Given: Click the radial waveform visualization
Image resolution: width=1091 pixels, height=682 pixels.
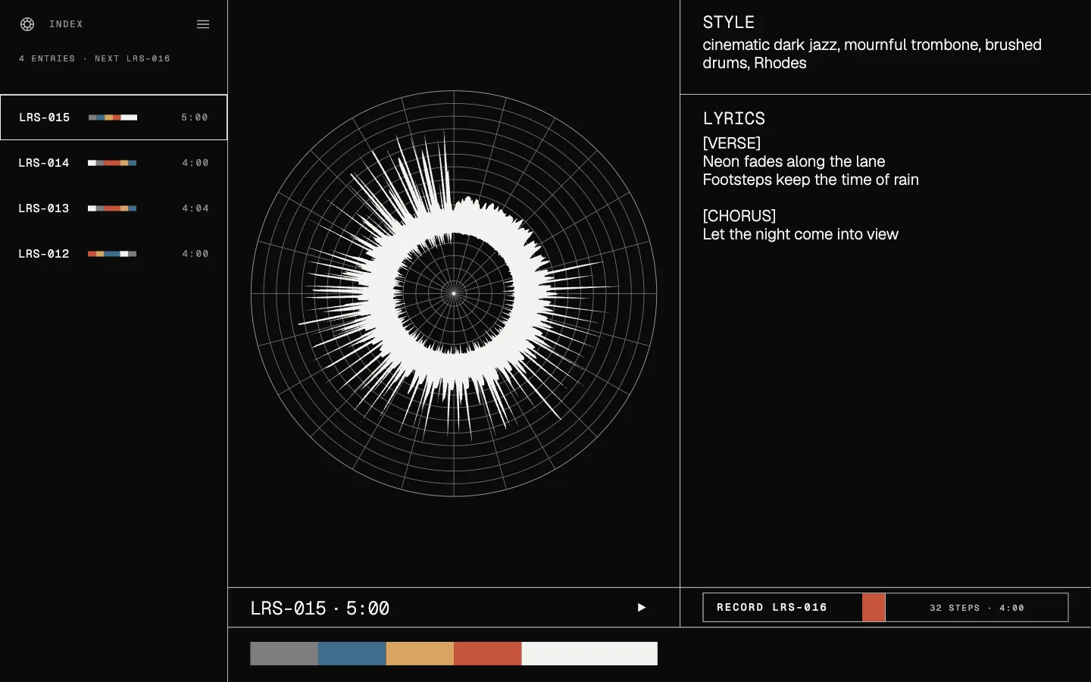Looking at the screenshot, I should (454, 293).
